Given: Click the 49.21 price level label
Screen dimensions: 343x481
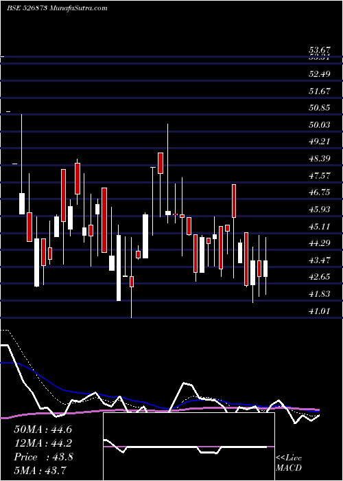Looking at the screenshot, I should click(320, 142).
